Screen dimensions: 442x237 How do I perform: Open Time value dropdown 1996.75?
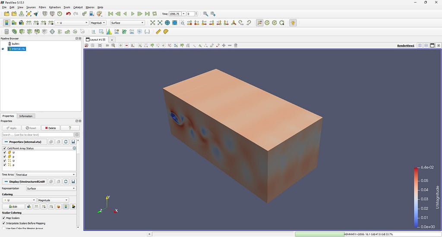click(x=183, y=14)
